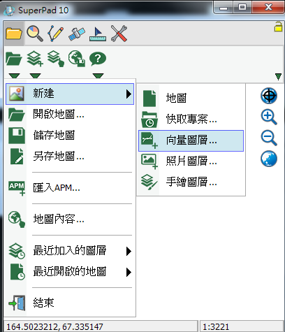Zoom out with the minus magnifier
The width and height of the screenshot is (285, 332).
click(269, 138)
